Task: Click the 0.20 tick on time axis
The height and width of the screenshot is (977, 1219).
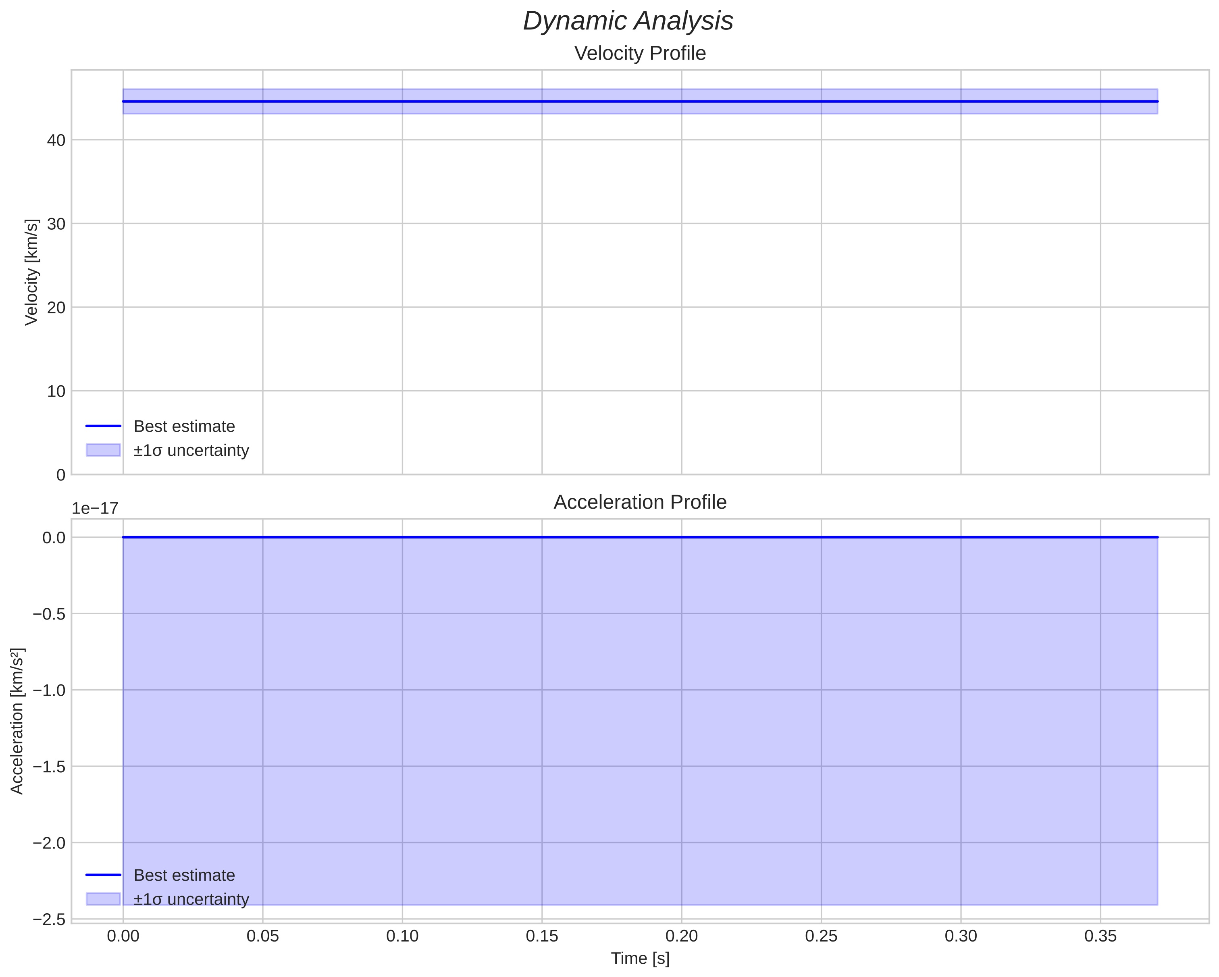Action: tap(681, 936)
